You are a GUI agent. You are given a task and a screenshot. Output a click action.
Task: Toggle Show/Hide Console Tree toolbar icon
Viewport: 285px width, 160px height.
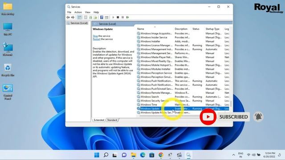coord(79,17)
